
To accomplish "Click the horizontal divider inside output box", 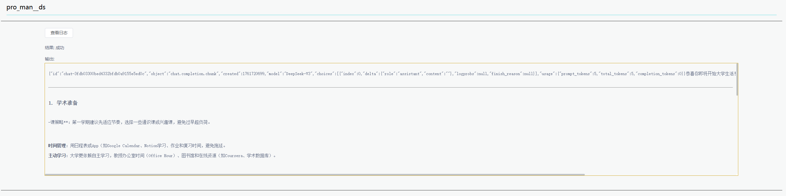I will (x=391, y=88).
